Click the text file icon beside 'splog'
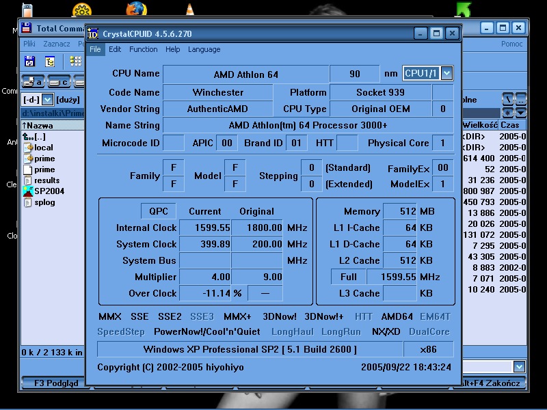547x410 pixels. [28, 202]
